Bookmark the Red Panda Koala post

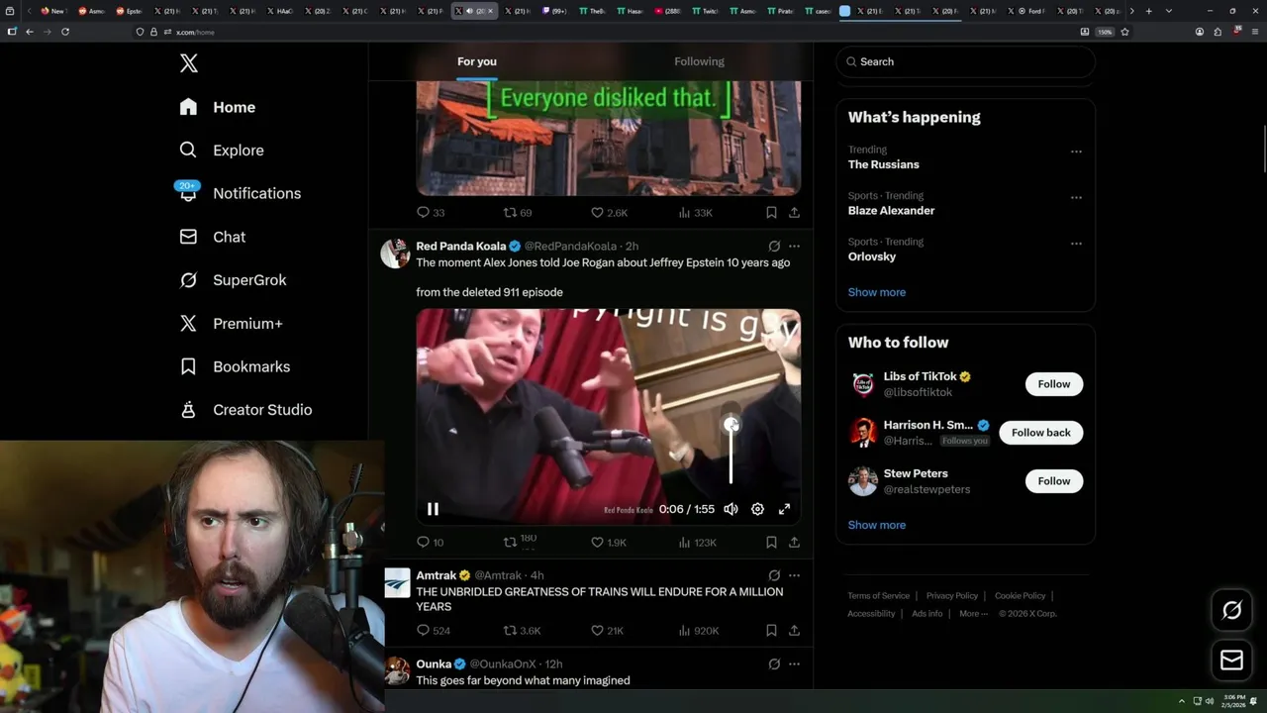click(771, 543)
